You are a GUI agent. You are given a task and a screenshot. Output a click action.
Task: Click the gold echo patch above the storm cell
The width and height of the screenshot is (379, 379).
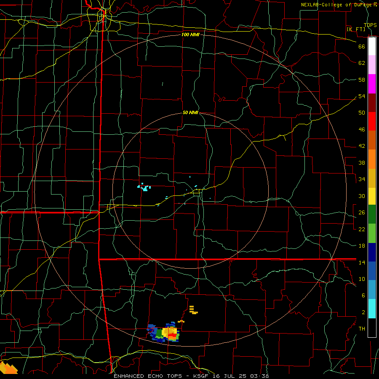pos(193,310)
